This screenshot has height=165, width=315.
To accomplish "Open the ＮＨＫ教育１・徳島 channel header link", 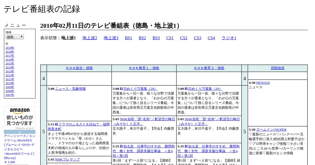I will [x=144, y=68].
